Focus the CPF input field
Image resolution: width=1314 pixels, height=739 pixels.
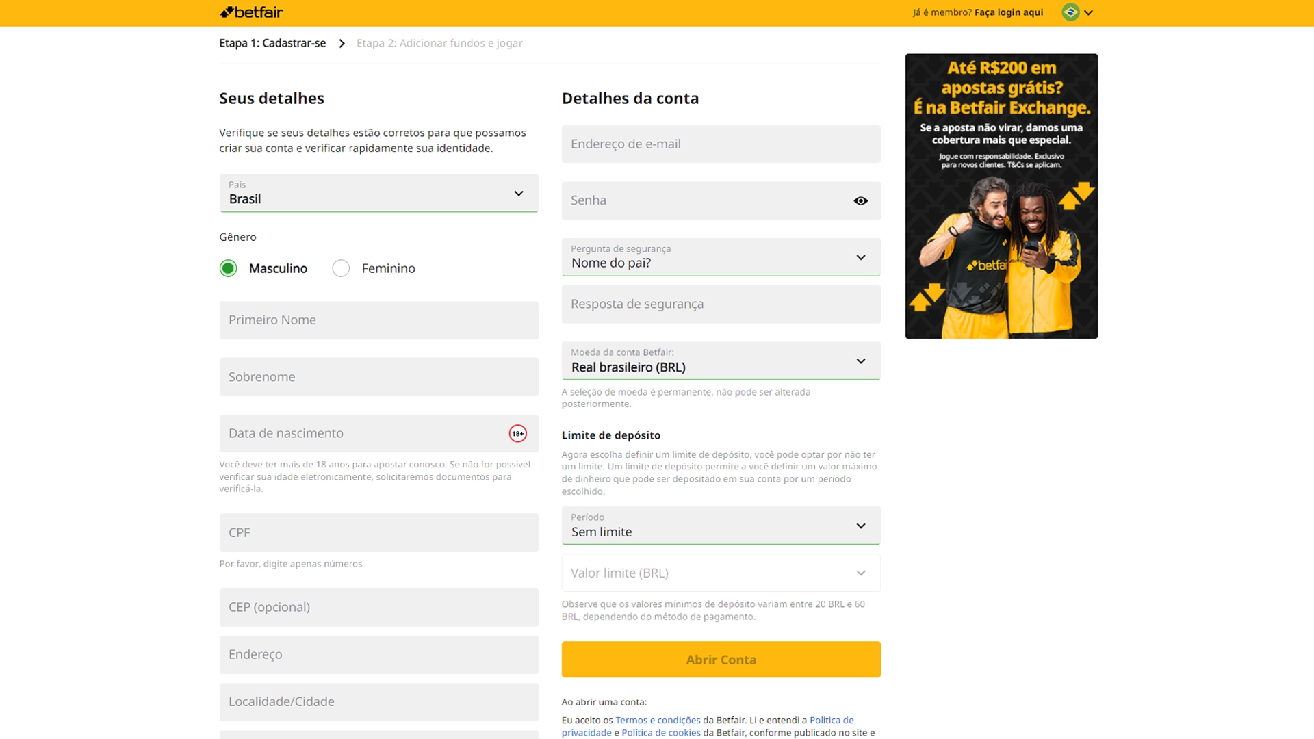(x=378, y=532)
